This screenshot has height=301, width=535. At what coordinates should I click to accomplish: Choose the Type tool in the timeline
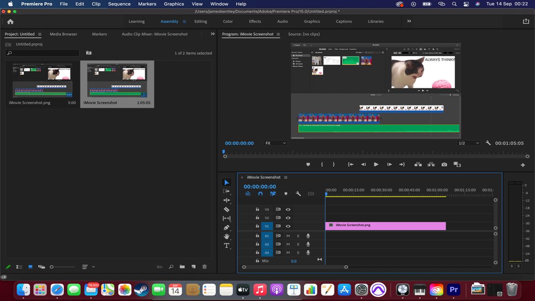[226, 246]
